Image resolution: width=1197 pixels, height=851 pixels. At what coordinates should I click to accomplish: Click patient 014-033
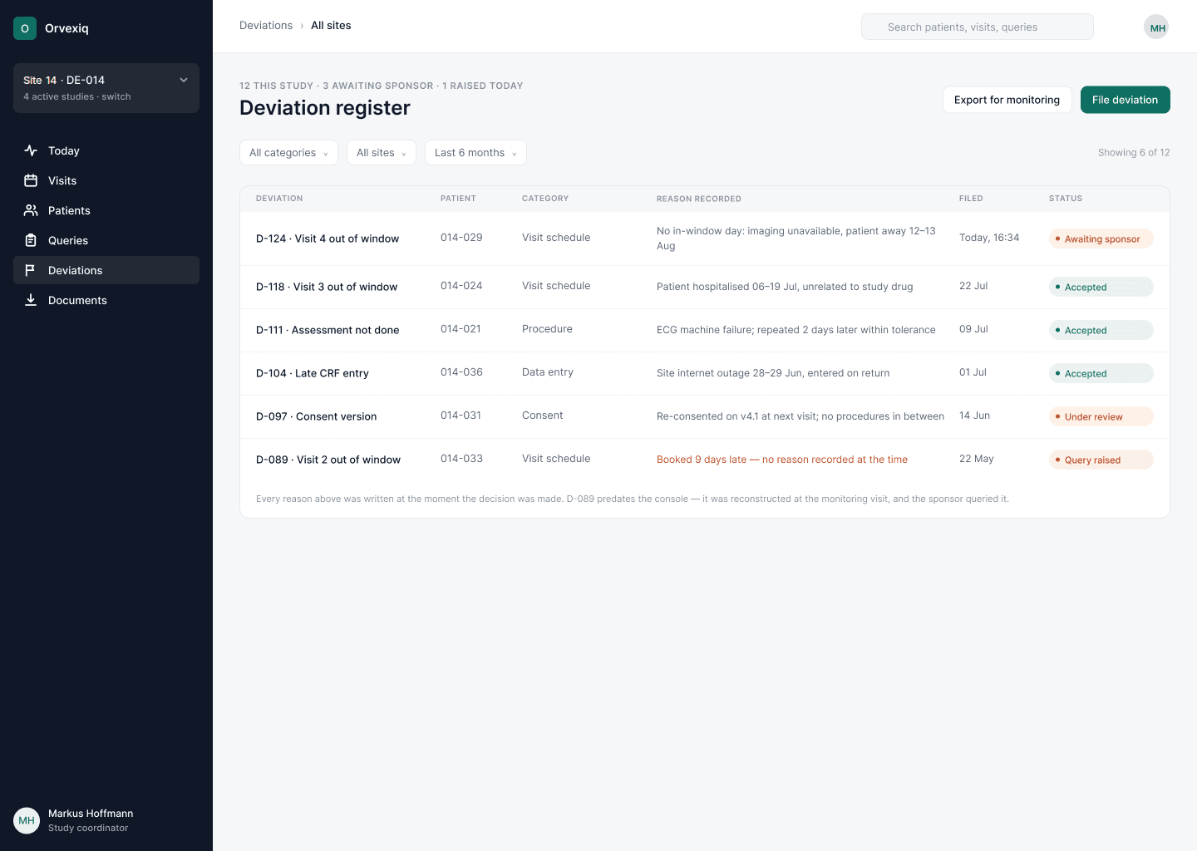[x=461, y=459]
